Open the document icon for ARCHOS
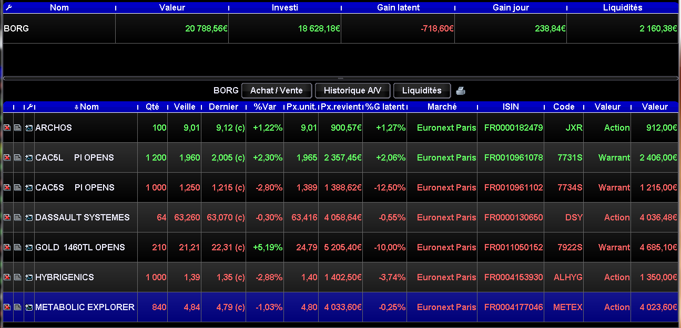The image size is (681, 328). (18, 128)
